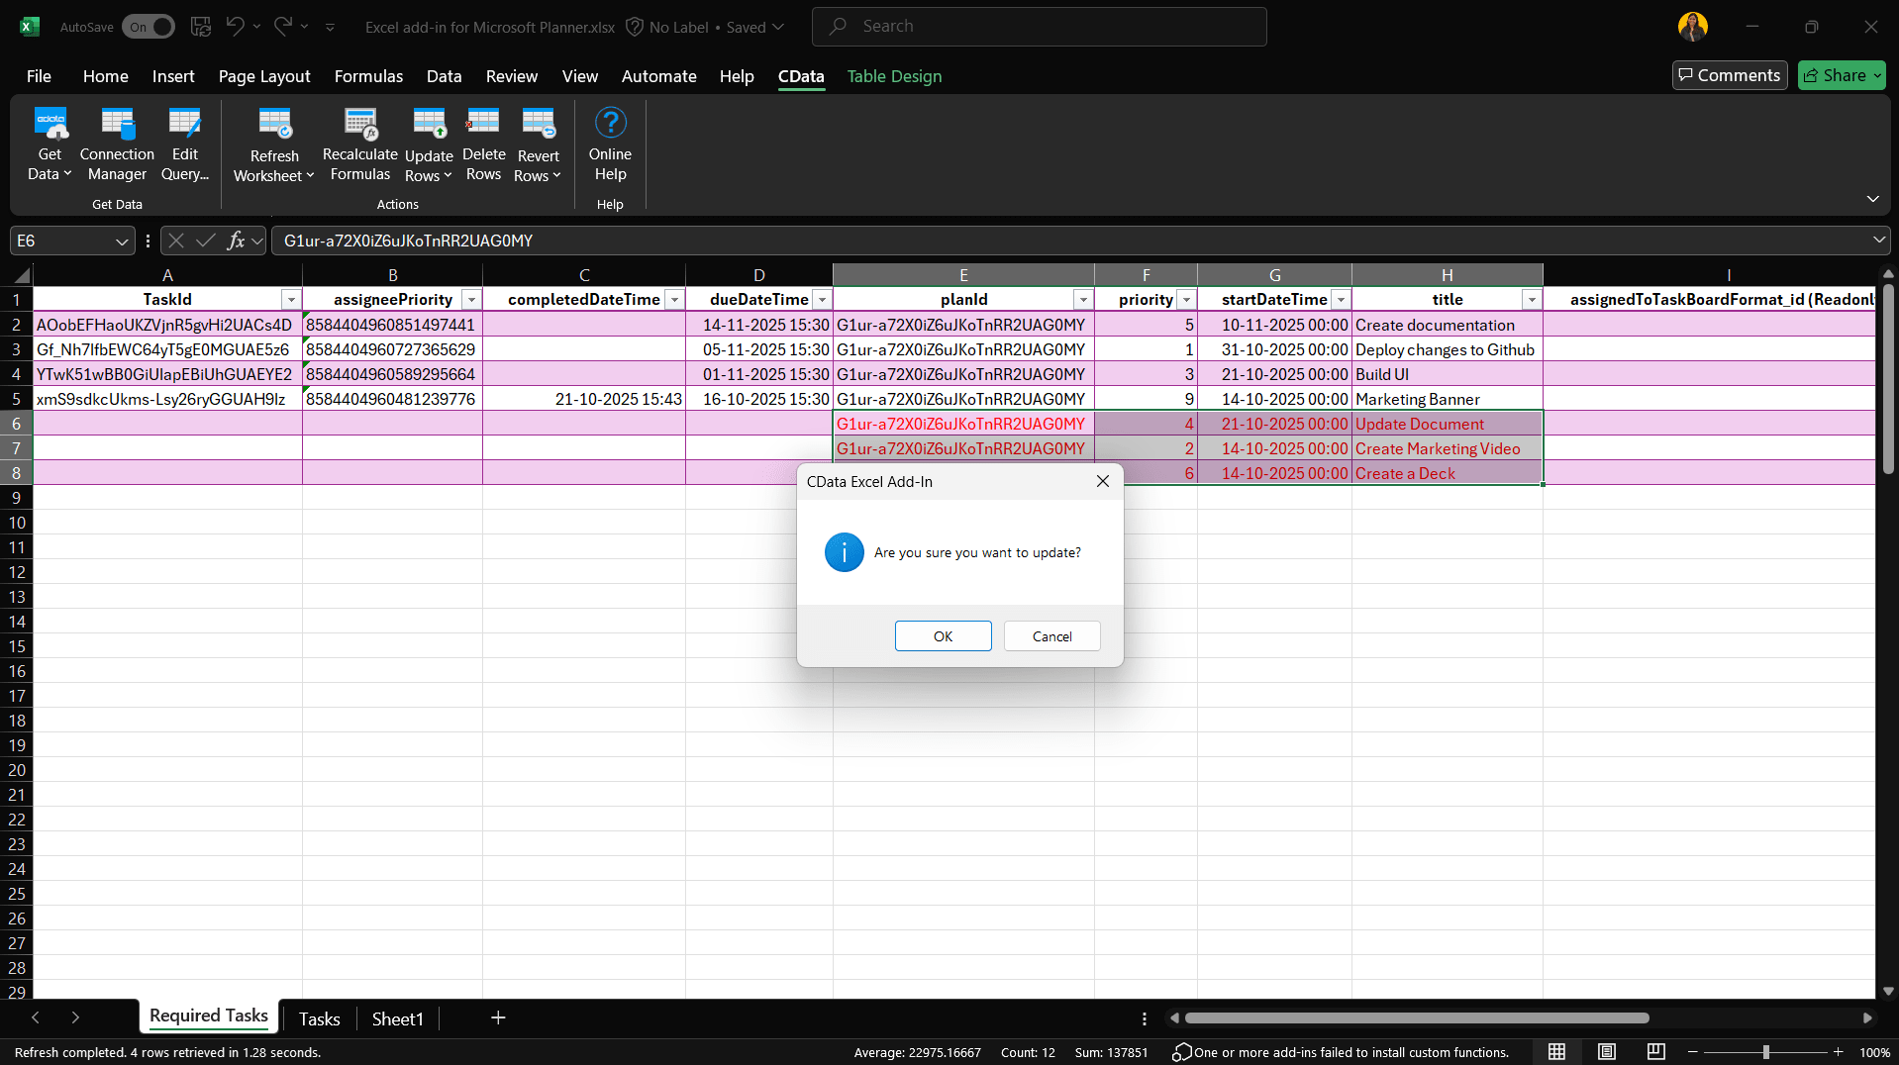Confirm the update by clicking OK
This screenshot has width=1899, height=1065.
[943, 636]
